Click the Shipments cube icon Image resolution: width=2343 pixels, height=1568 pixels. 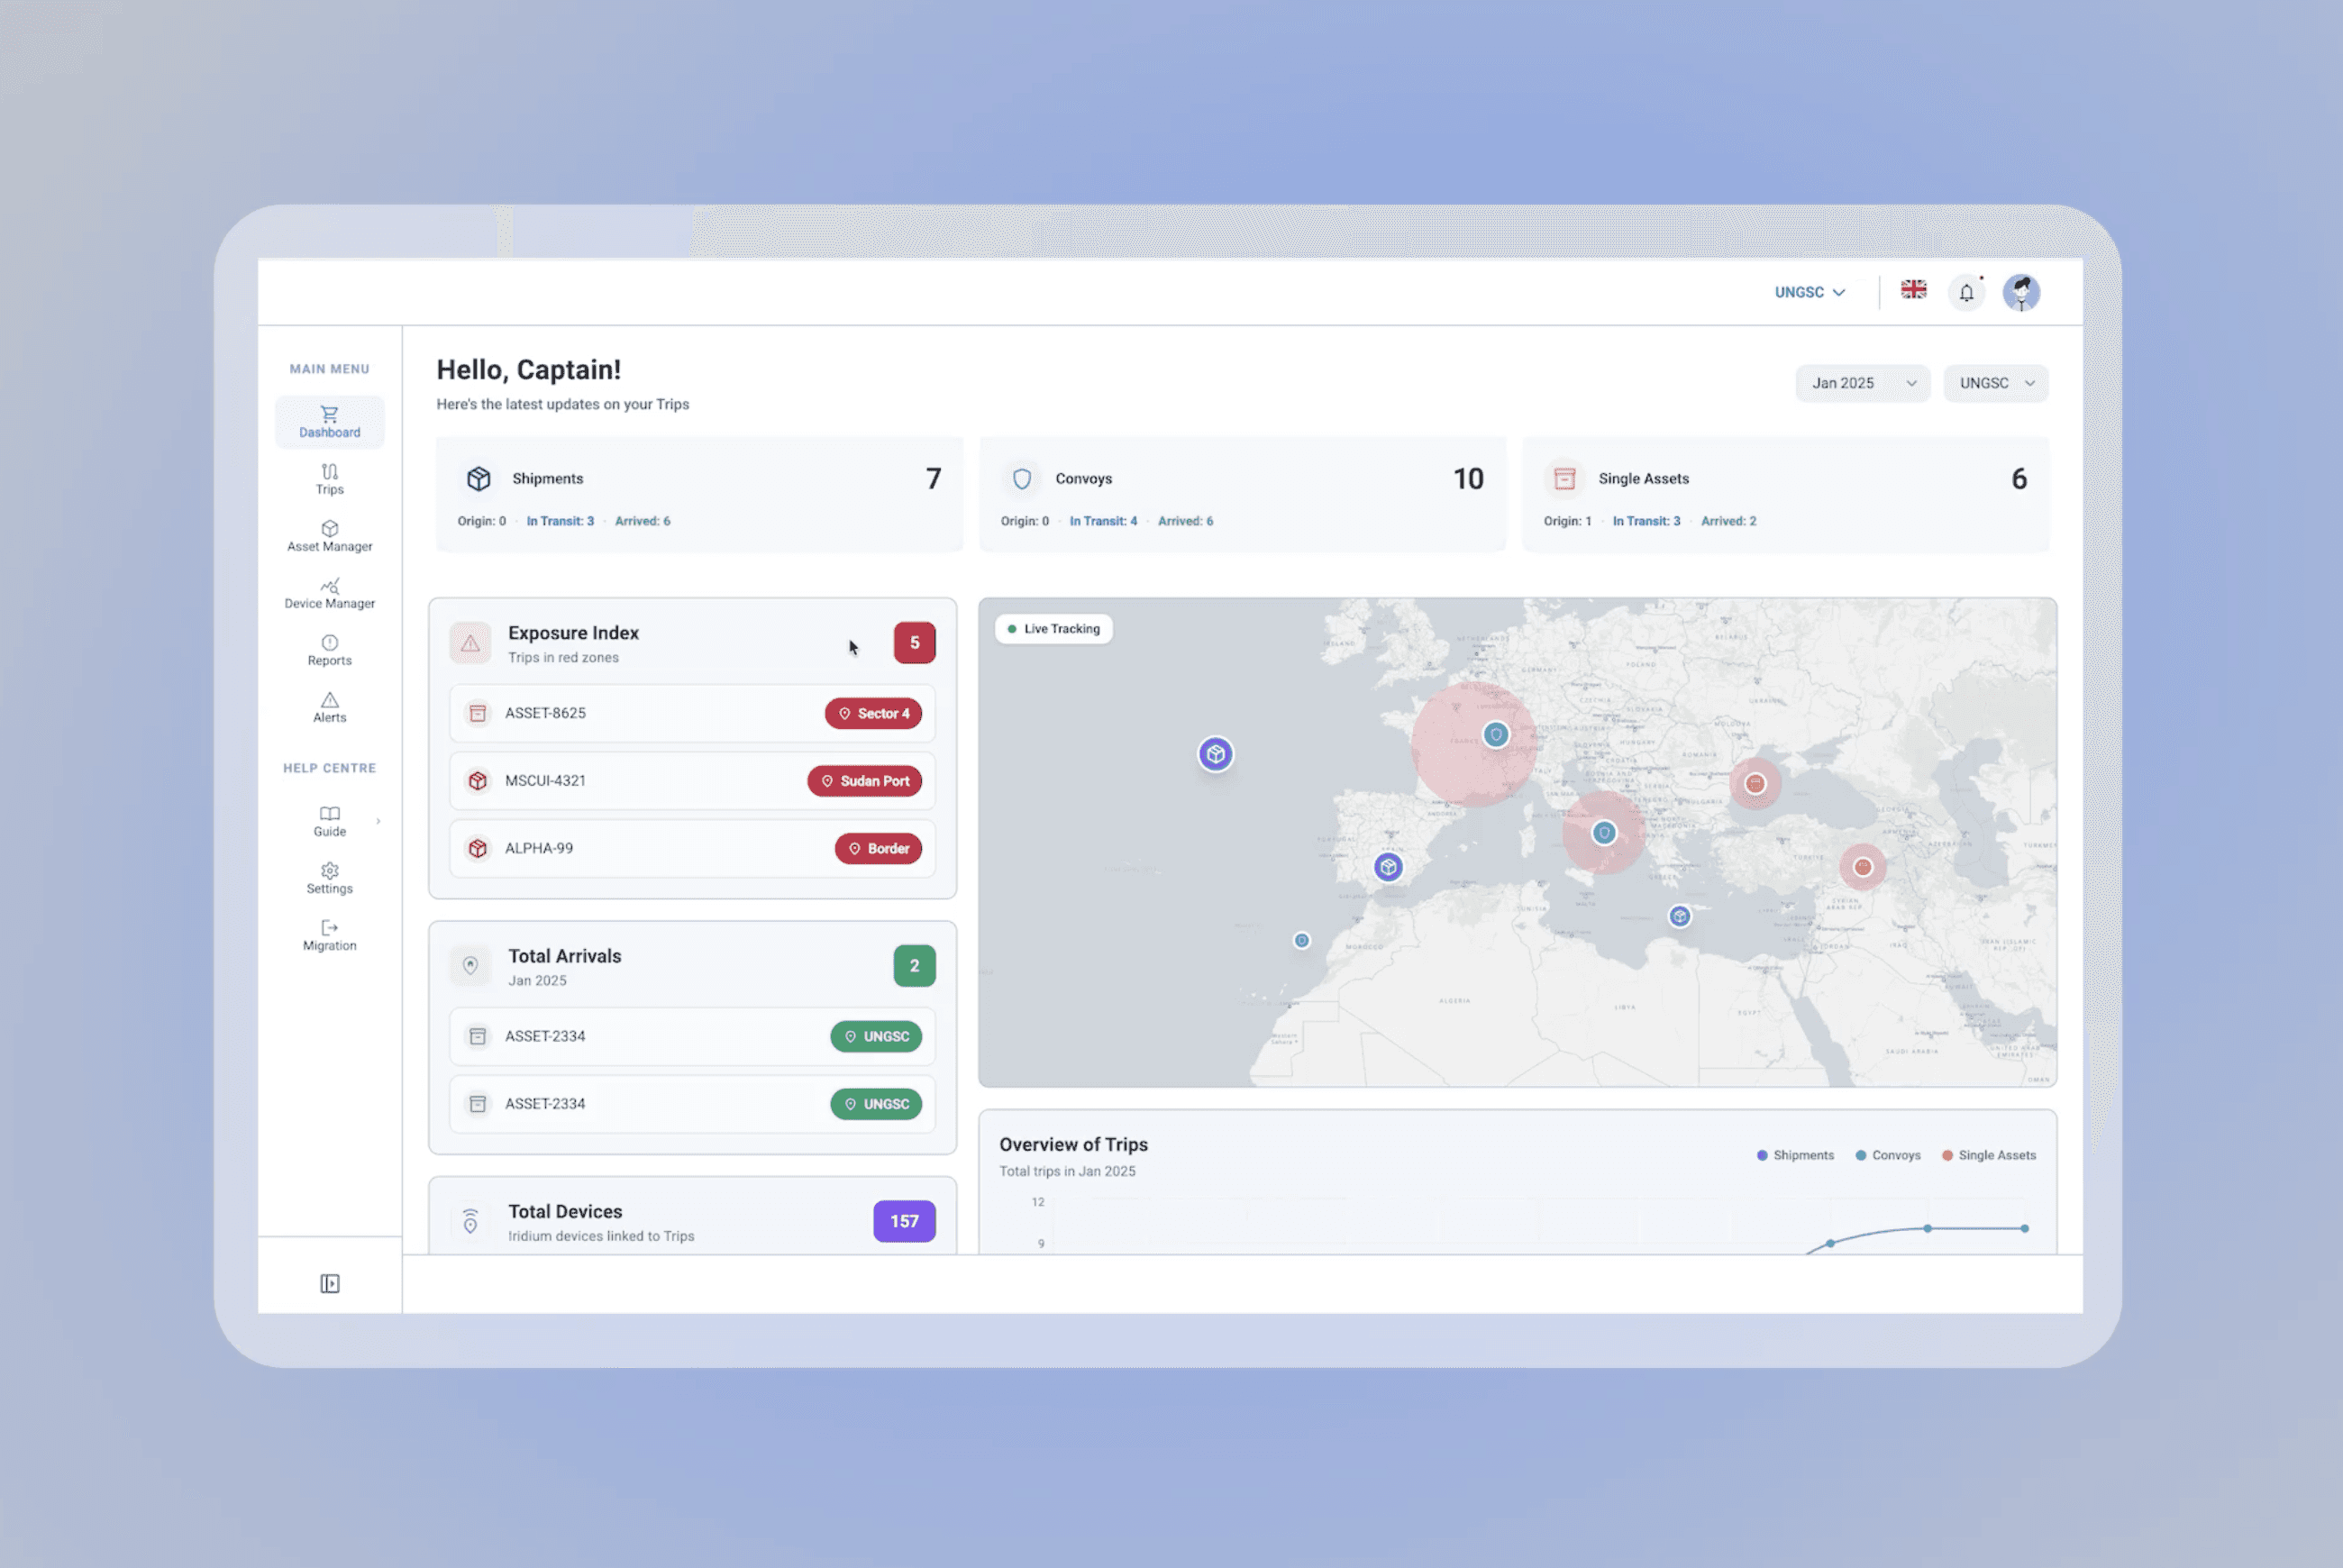[x=479, y=479]
